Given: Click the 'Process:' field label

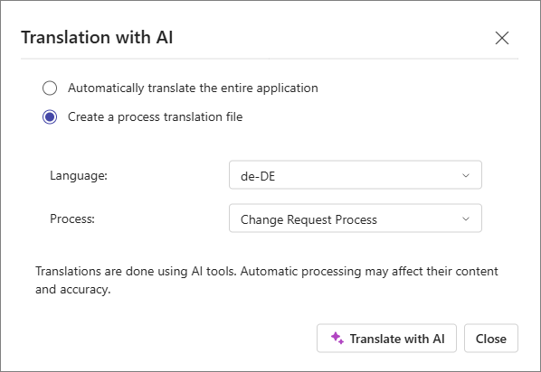Looking at the screenshot, I should [x=72, y=219].
